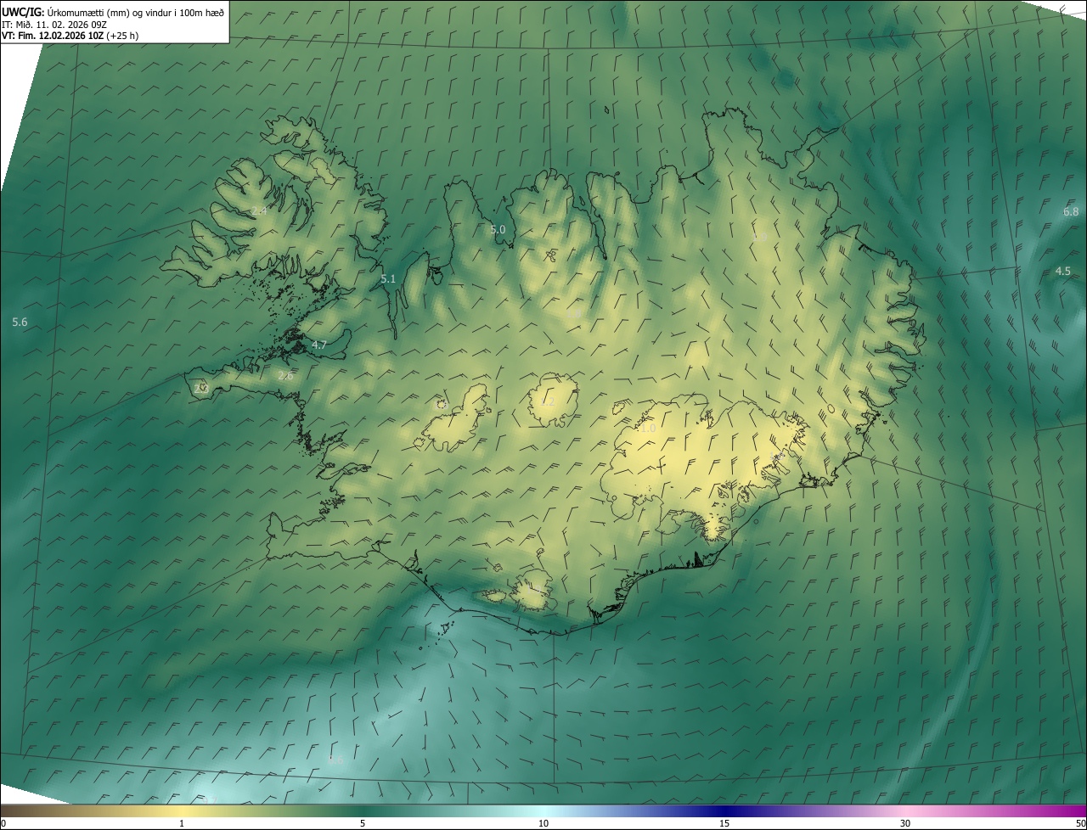Click the 5.6 label at the left edge
Screen dimensions: 1087x830
click(20, 322)
